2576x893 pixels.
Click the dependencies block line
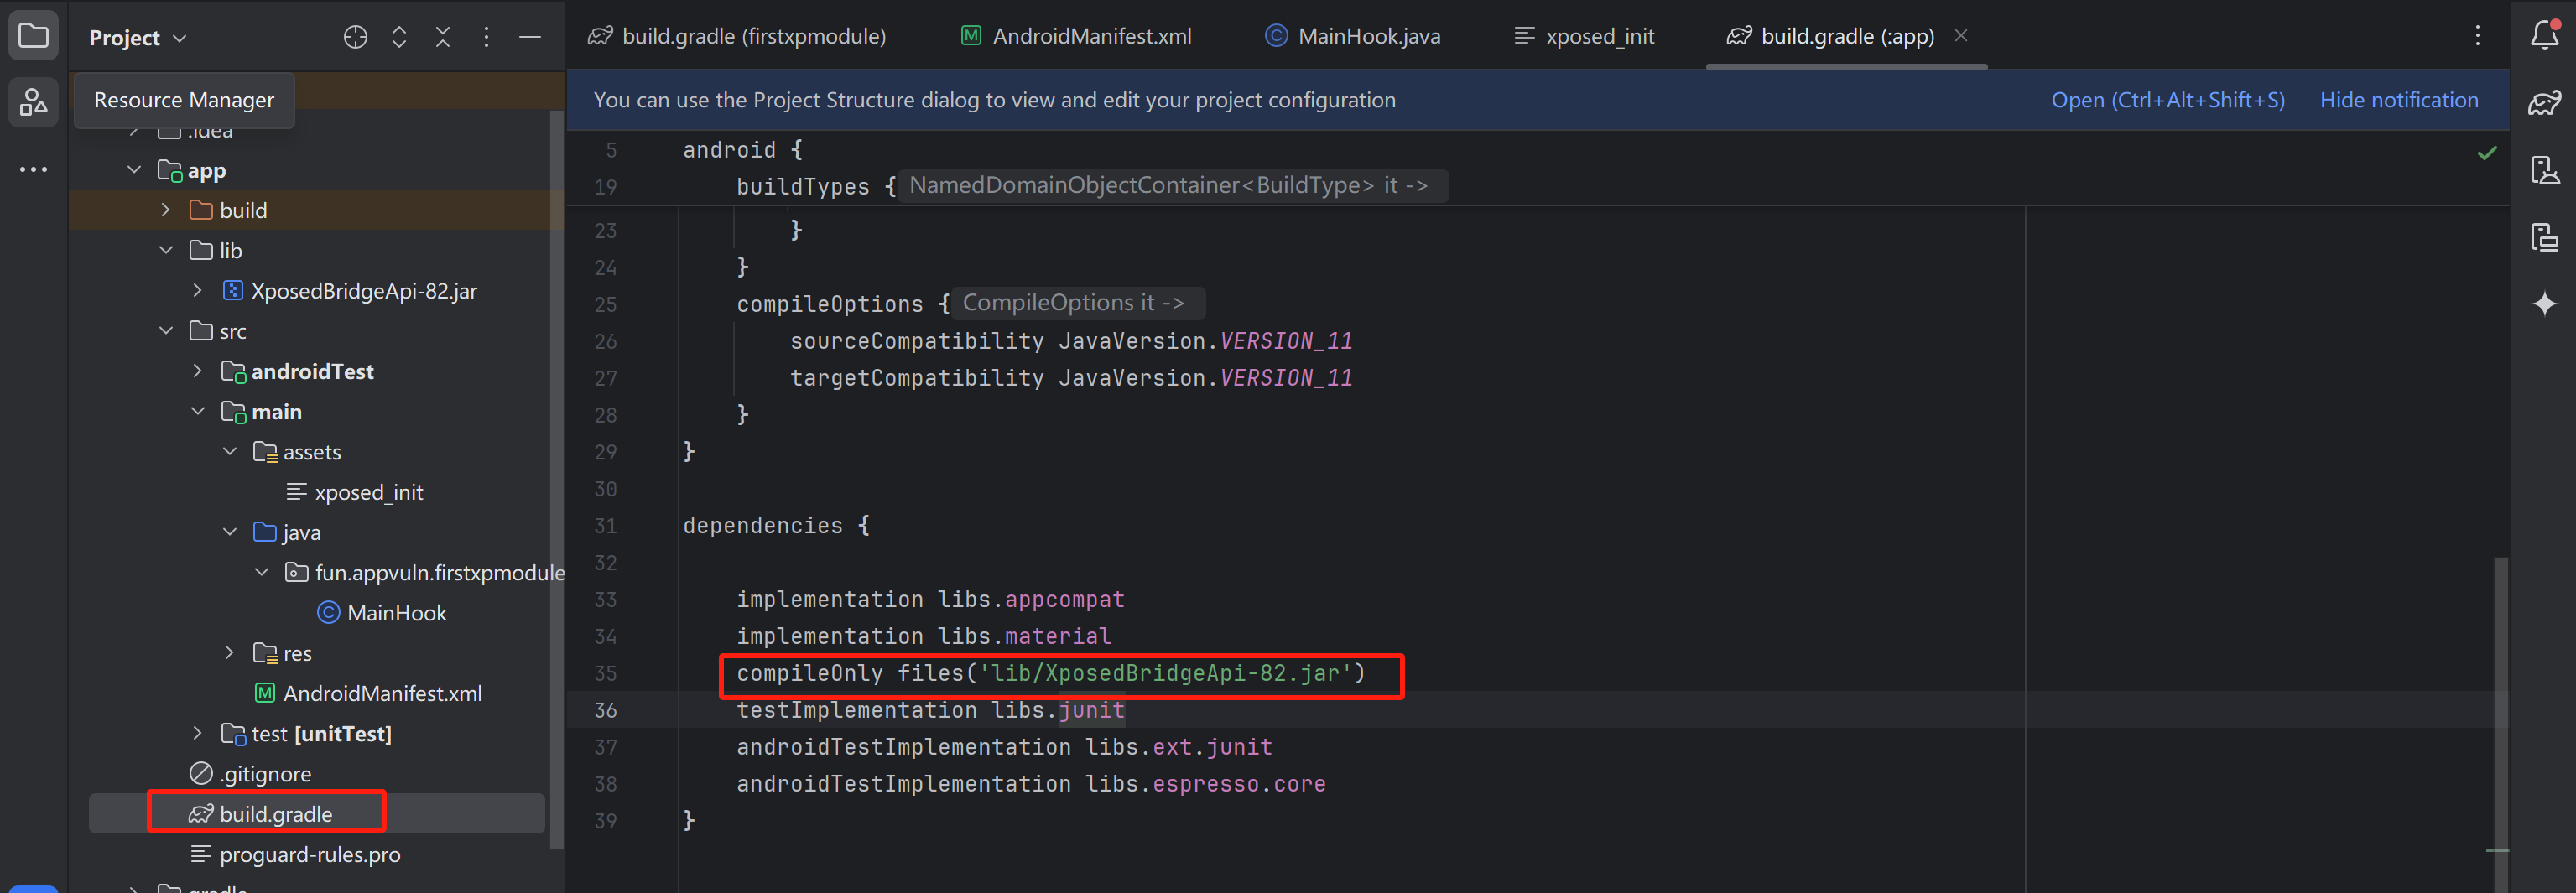(x=776, y=526)
